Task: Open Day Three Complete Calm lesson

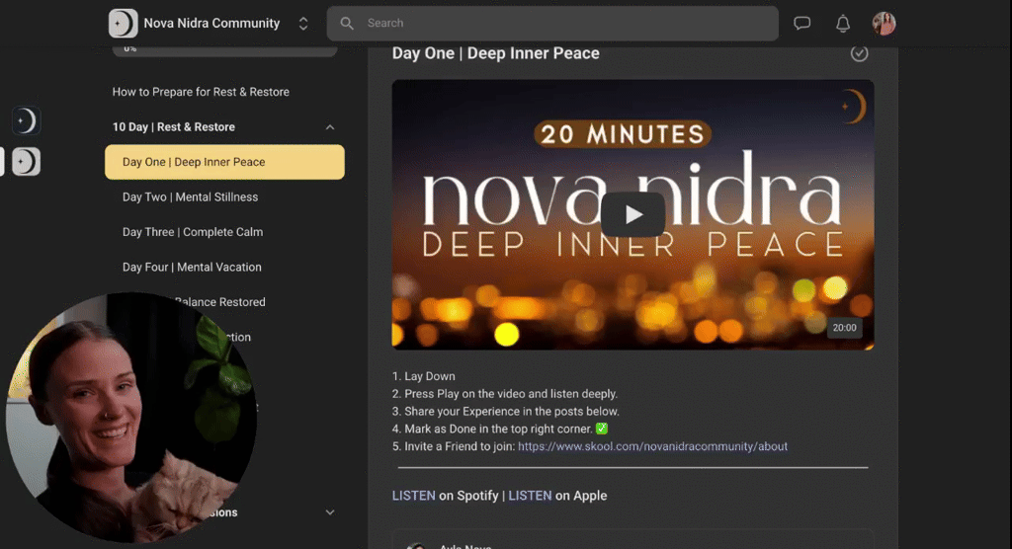Action: (193, 232)
